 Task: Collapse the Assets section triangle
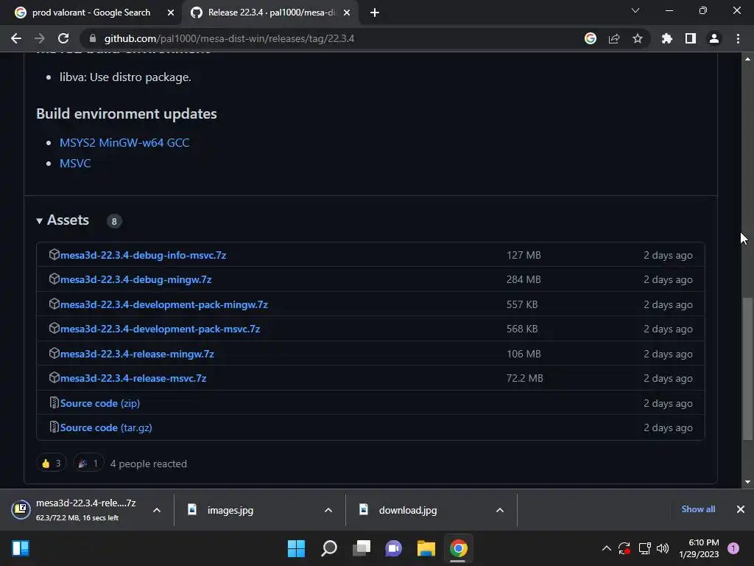coord(40,221)
